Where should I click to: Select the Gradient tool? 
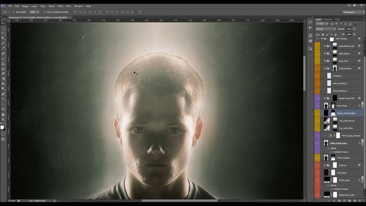click(3, 79)
